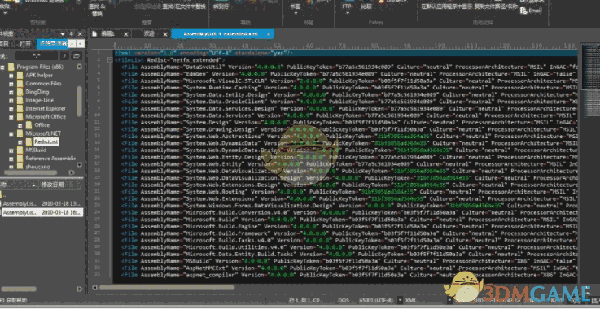
Task: Click the folder tree horizontal scrollbar
Action: [31, 172]
